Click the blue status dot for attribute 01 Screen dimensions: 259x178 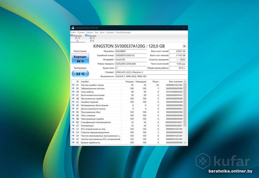pyautogui.click(x=73, y=85)
